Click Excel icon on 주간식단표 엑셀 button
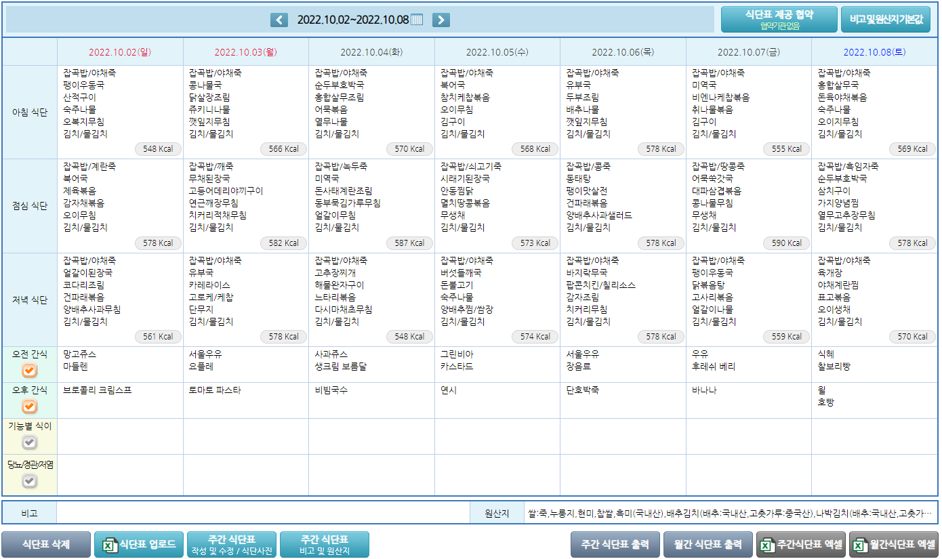Screen dimensions: 942x559 [x=766, y=545]
